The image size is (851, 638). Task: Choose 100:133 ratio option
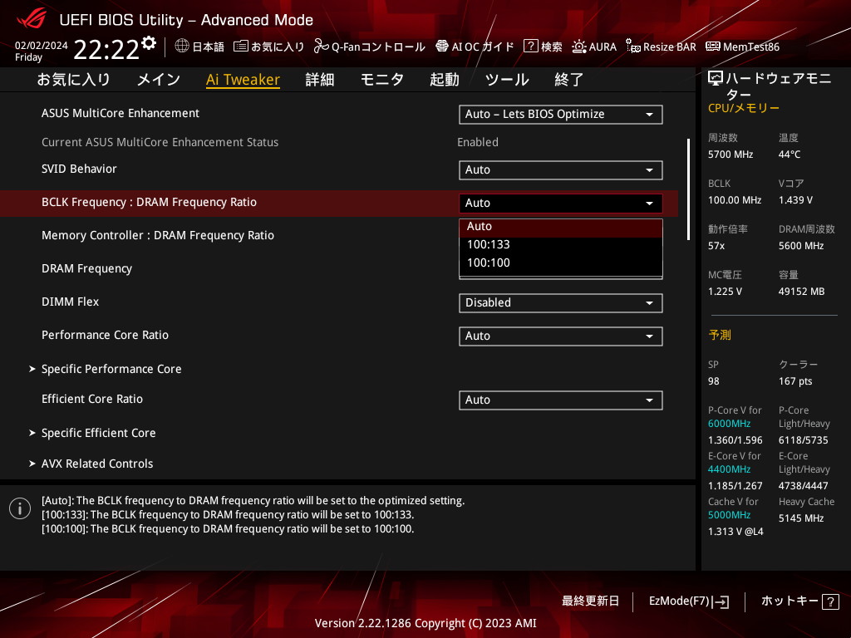pos(561,245)
